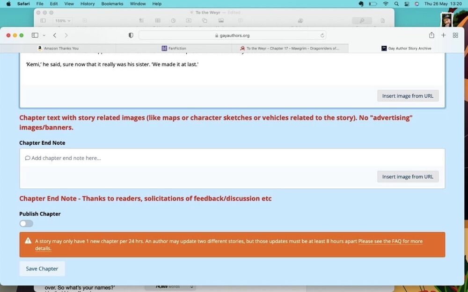Expand the sidebar dropdown chevron
The image size is (468, 292).
click(x=44, y=35)
